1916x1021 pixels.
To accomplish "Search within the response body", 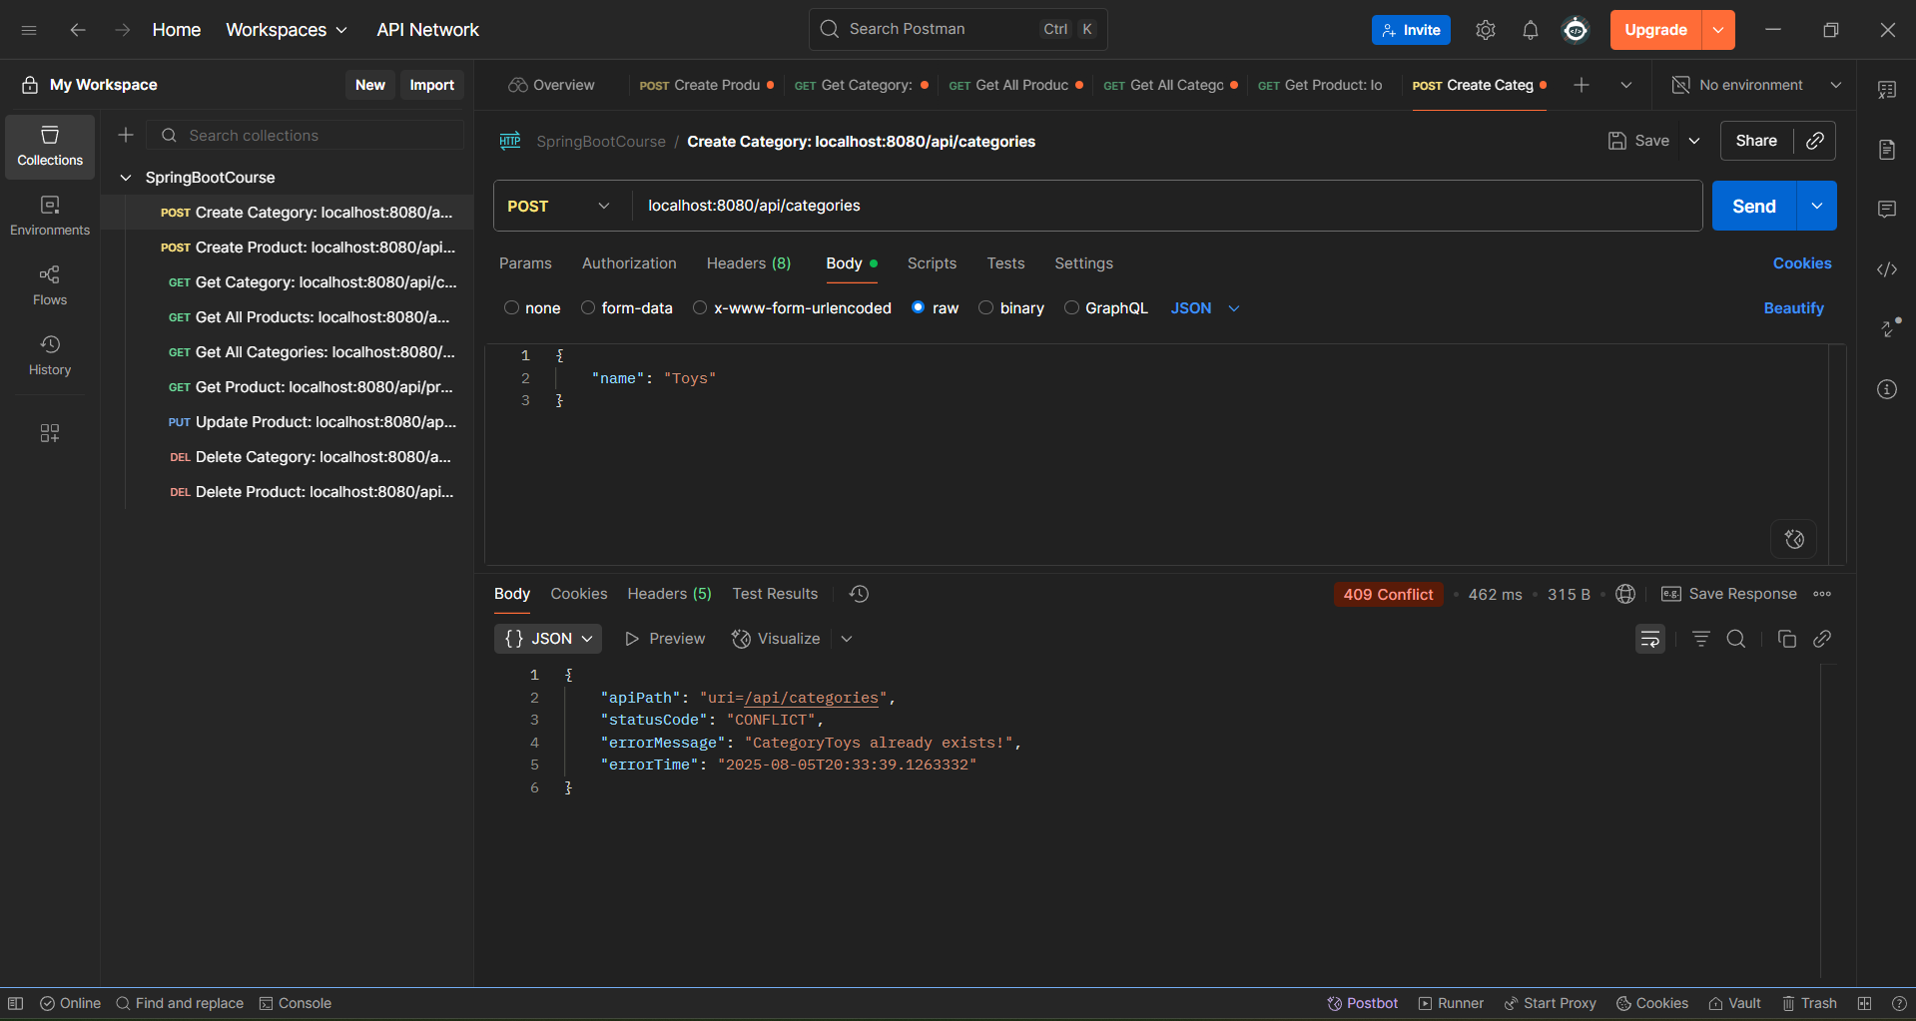I will 1736,639.
